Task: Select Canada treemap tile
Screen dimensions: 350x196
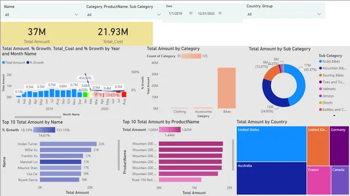Action: pyautogui.click(x=340, y=180)
